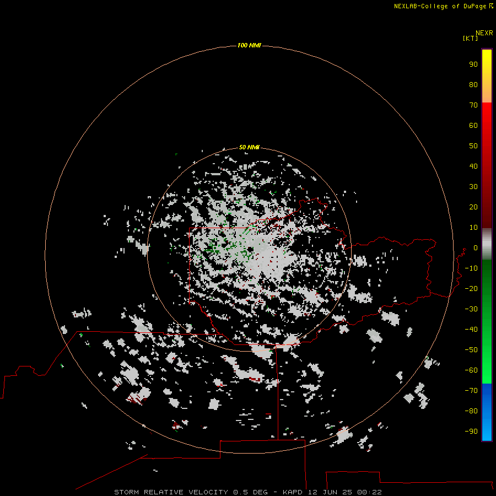Viewport: 496px width, 496px height.
Task: Click the [KT] units label
Action: pyautogui.click(x=471, y=38)
